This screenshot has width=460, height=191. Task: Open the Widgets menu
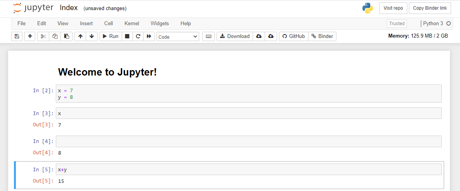coord(160,23)
